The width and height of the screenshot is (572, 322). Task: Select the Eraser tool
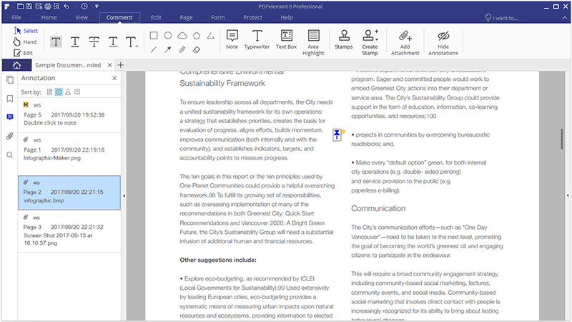pos(197,49)
